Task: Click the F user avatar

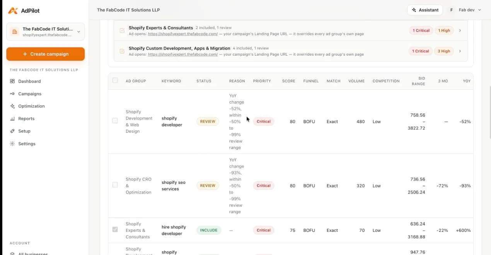Action: coord(452,10)
